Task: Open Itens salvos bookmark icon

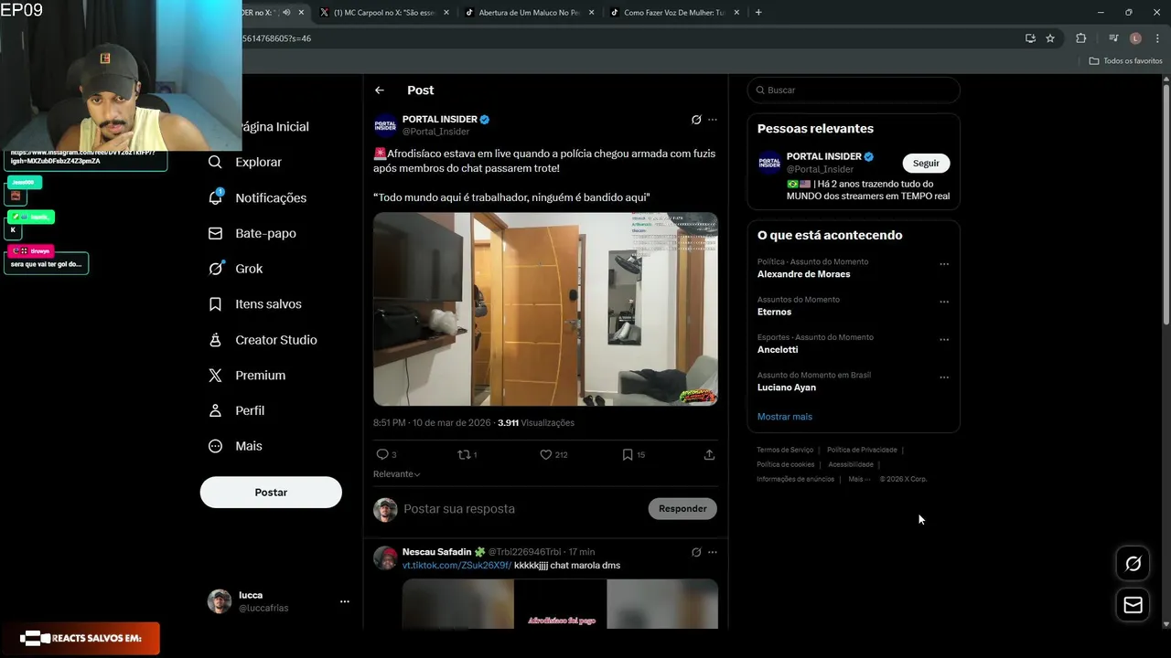Action: [215, 304]
